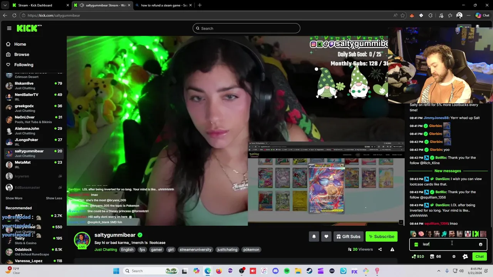Open the tab list dropdown arrow
Viewport: 493px width, 277px height.
coord(5,5)
